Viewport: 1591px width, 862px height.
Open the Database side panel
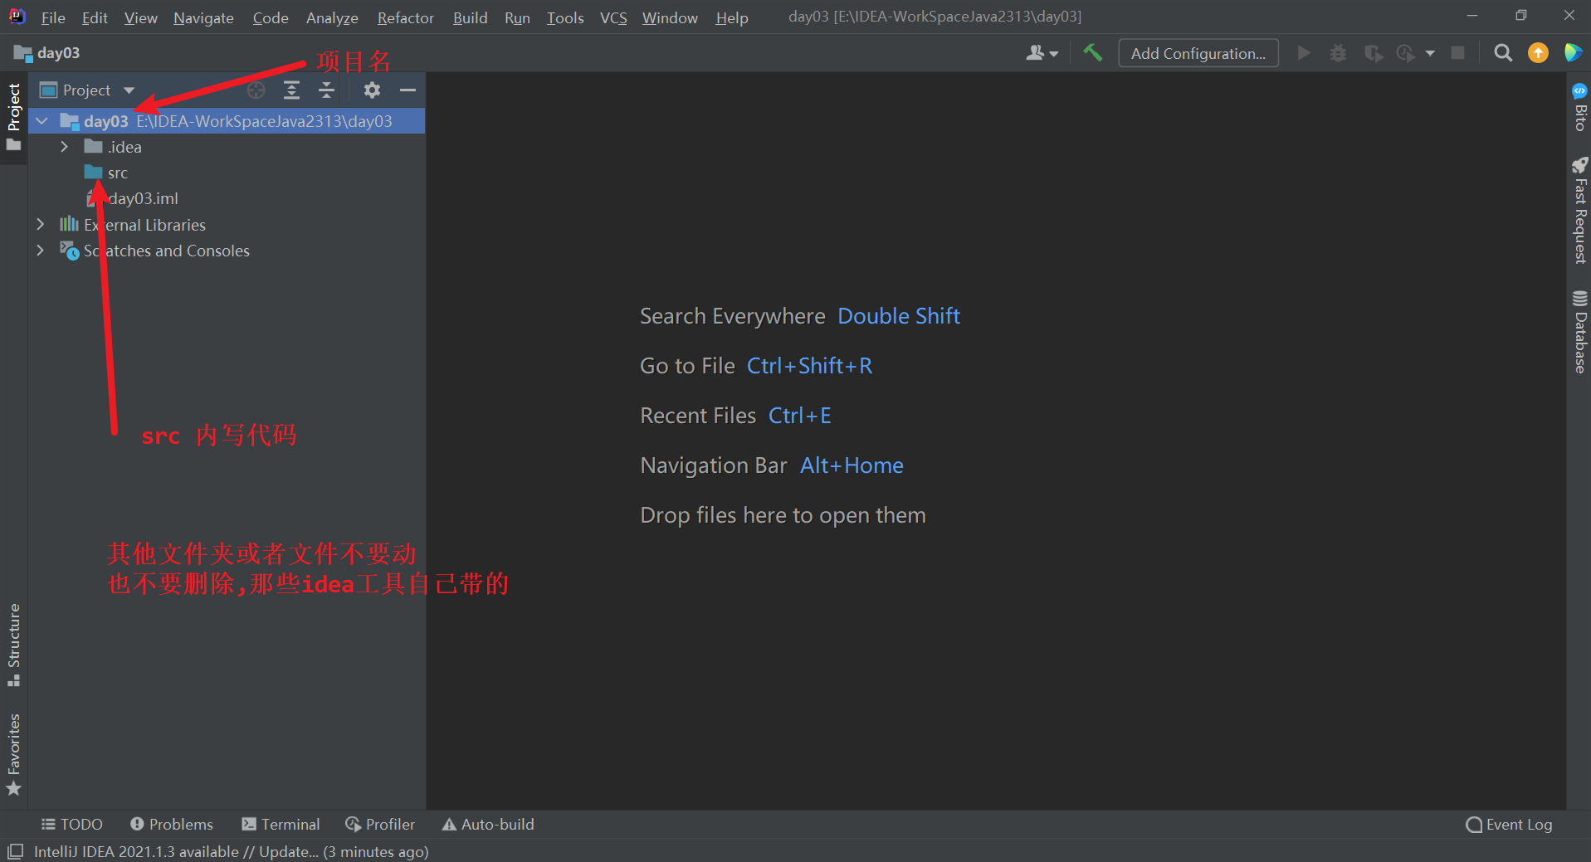coord(1579,332)
